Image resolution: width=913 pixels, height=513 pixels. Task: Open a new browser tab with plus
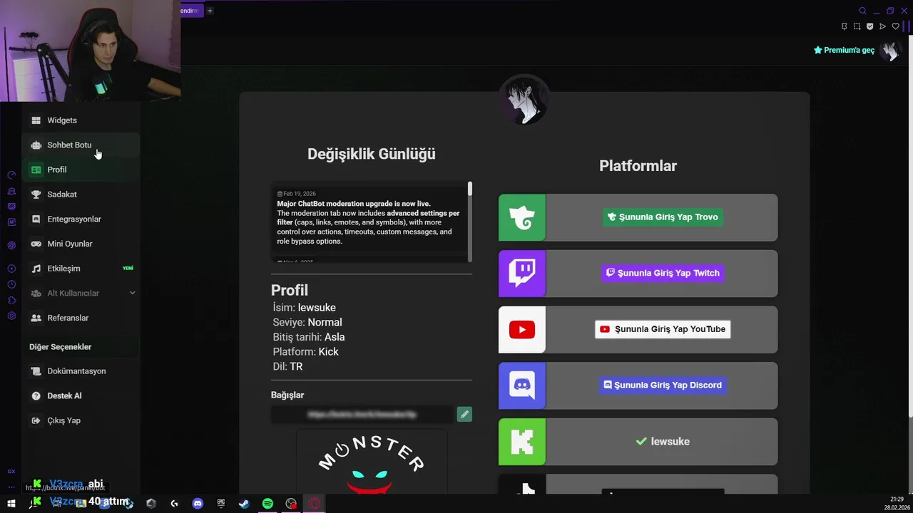click(210, 11)
